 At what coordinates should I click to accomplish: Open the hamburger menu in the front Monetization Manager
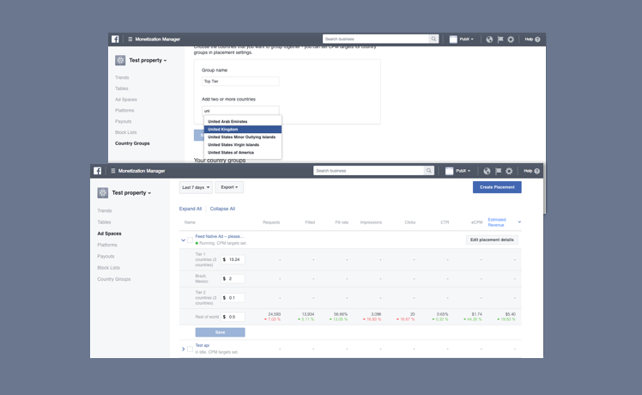[x=113, y=171]
